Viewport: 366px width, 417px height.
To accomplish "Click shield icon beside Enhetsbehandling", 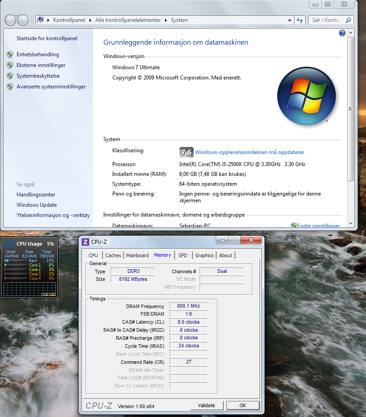I will pyautogui.click(x=10, y=54).
